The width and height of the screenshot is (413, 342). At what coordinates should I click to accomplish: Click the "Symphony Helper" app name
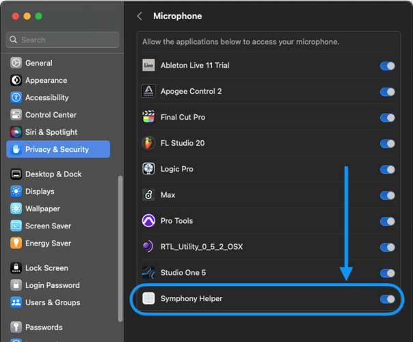coord(191,298)
